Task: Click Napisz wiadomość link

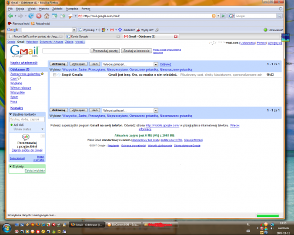Action: point(24,63)
